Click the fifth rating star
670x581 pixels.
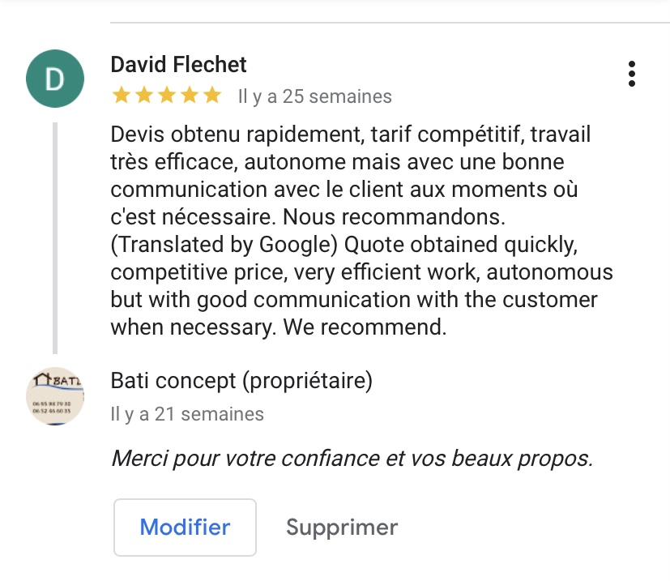coord(212,96)
